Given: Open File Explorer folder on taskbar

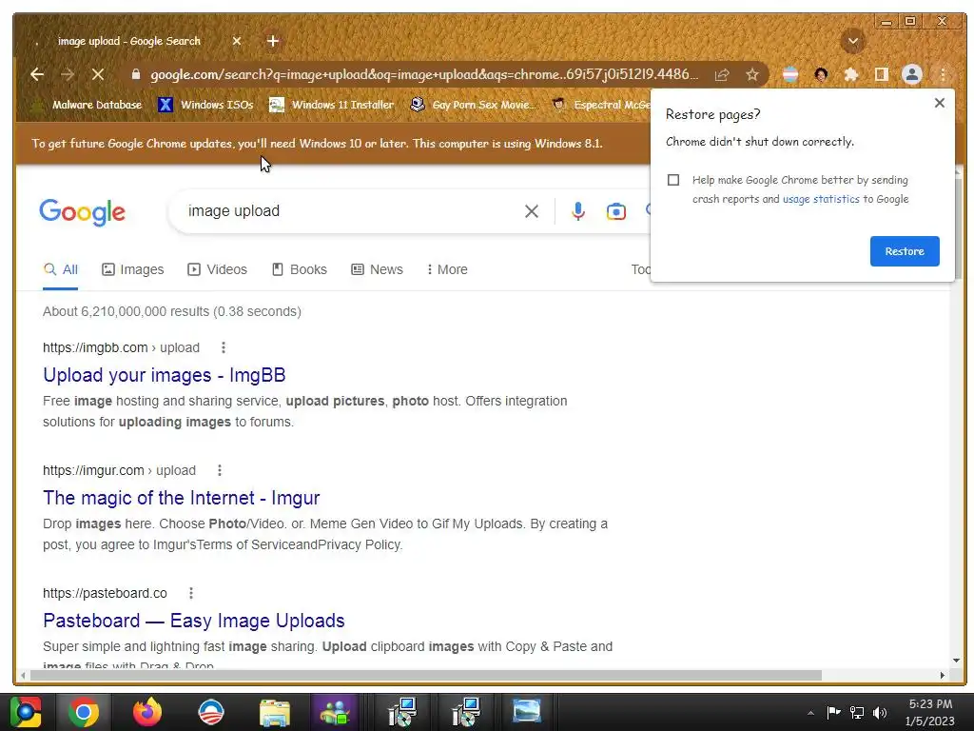Looking at the screenshot, I should pos(275,712).
